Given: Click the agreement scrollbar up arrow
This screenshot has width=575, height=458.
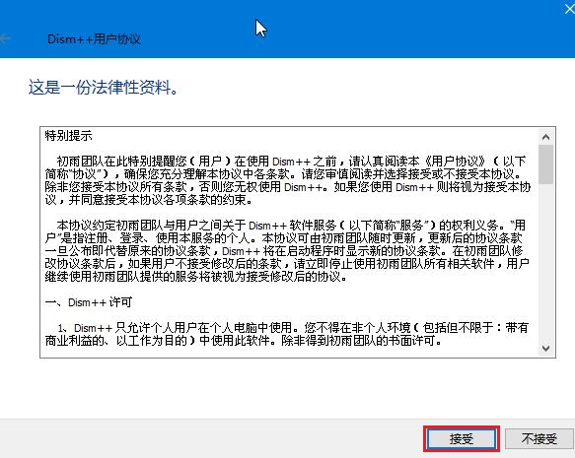Looking at the screenshot, I should click(545, 137).
